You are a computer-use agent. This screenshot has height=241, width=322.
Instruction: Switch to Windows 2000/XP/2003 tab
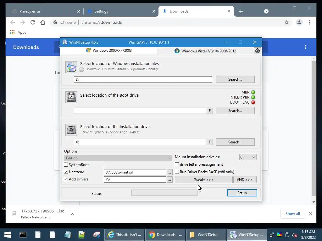click(109, 51)
